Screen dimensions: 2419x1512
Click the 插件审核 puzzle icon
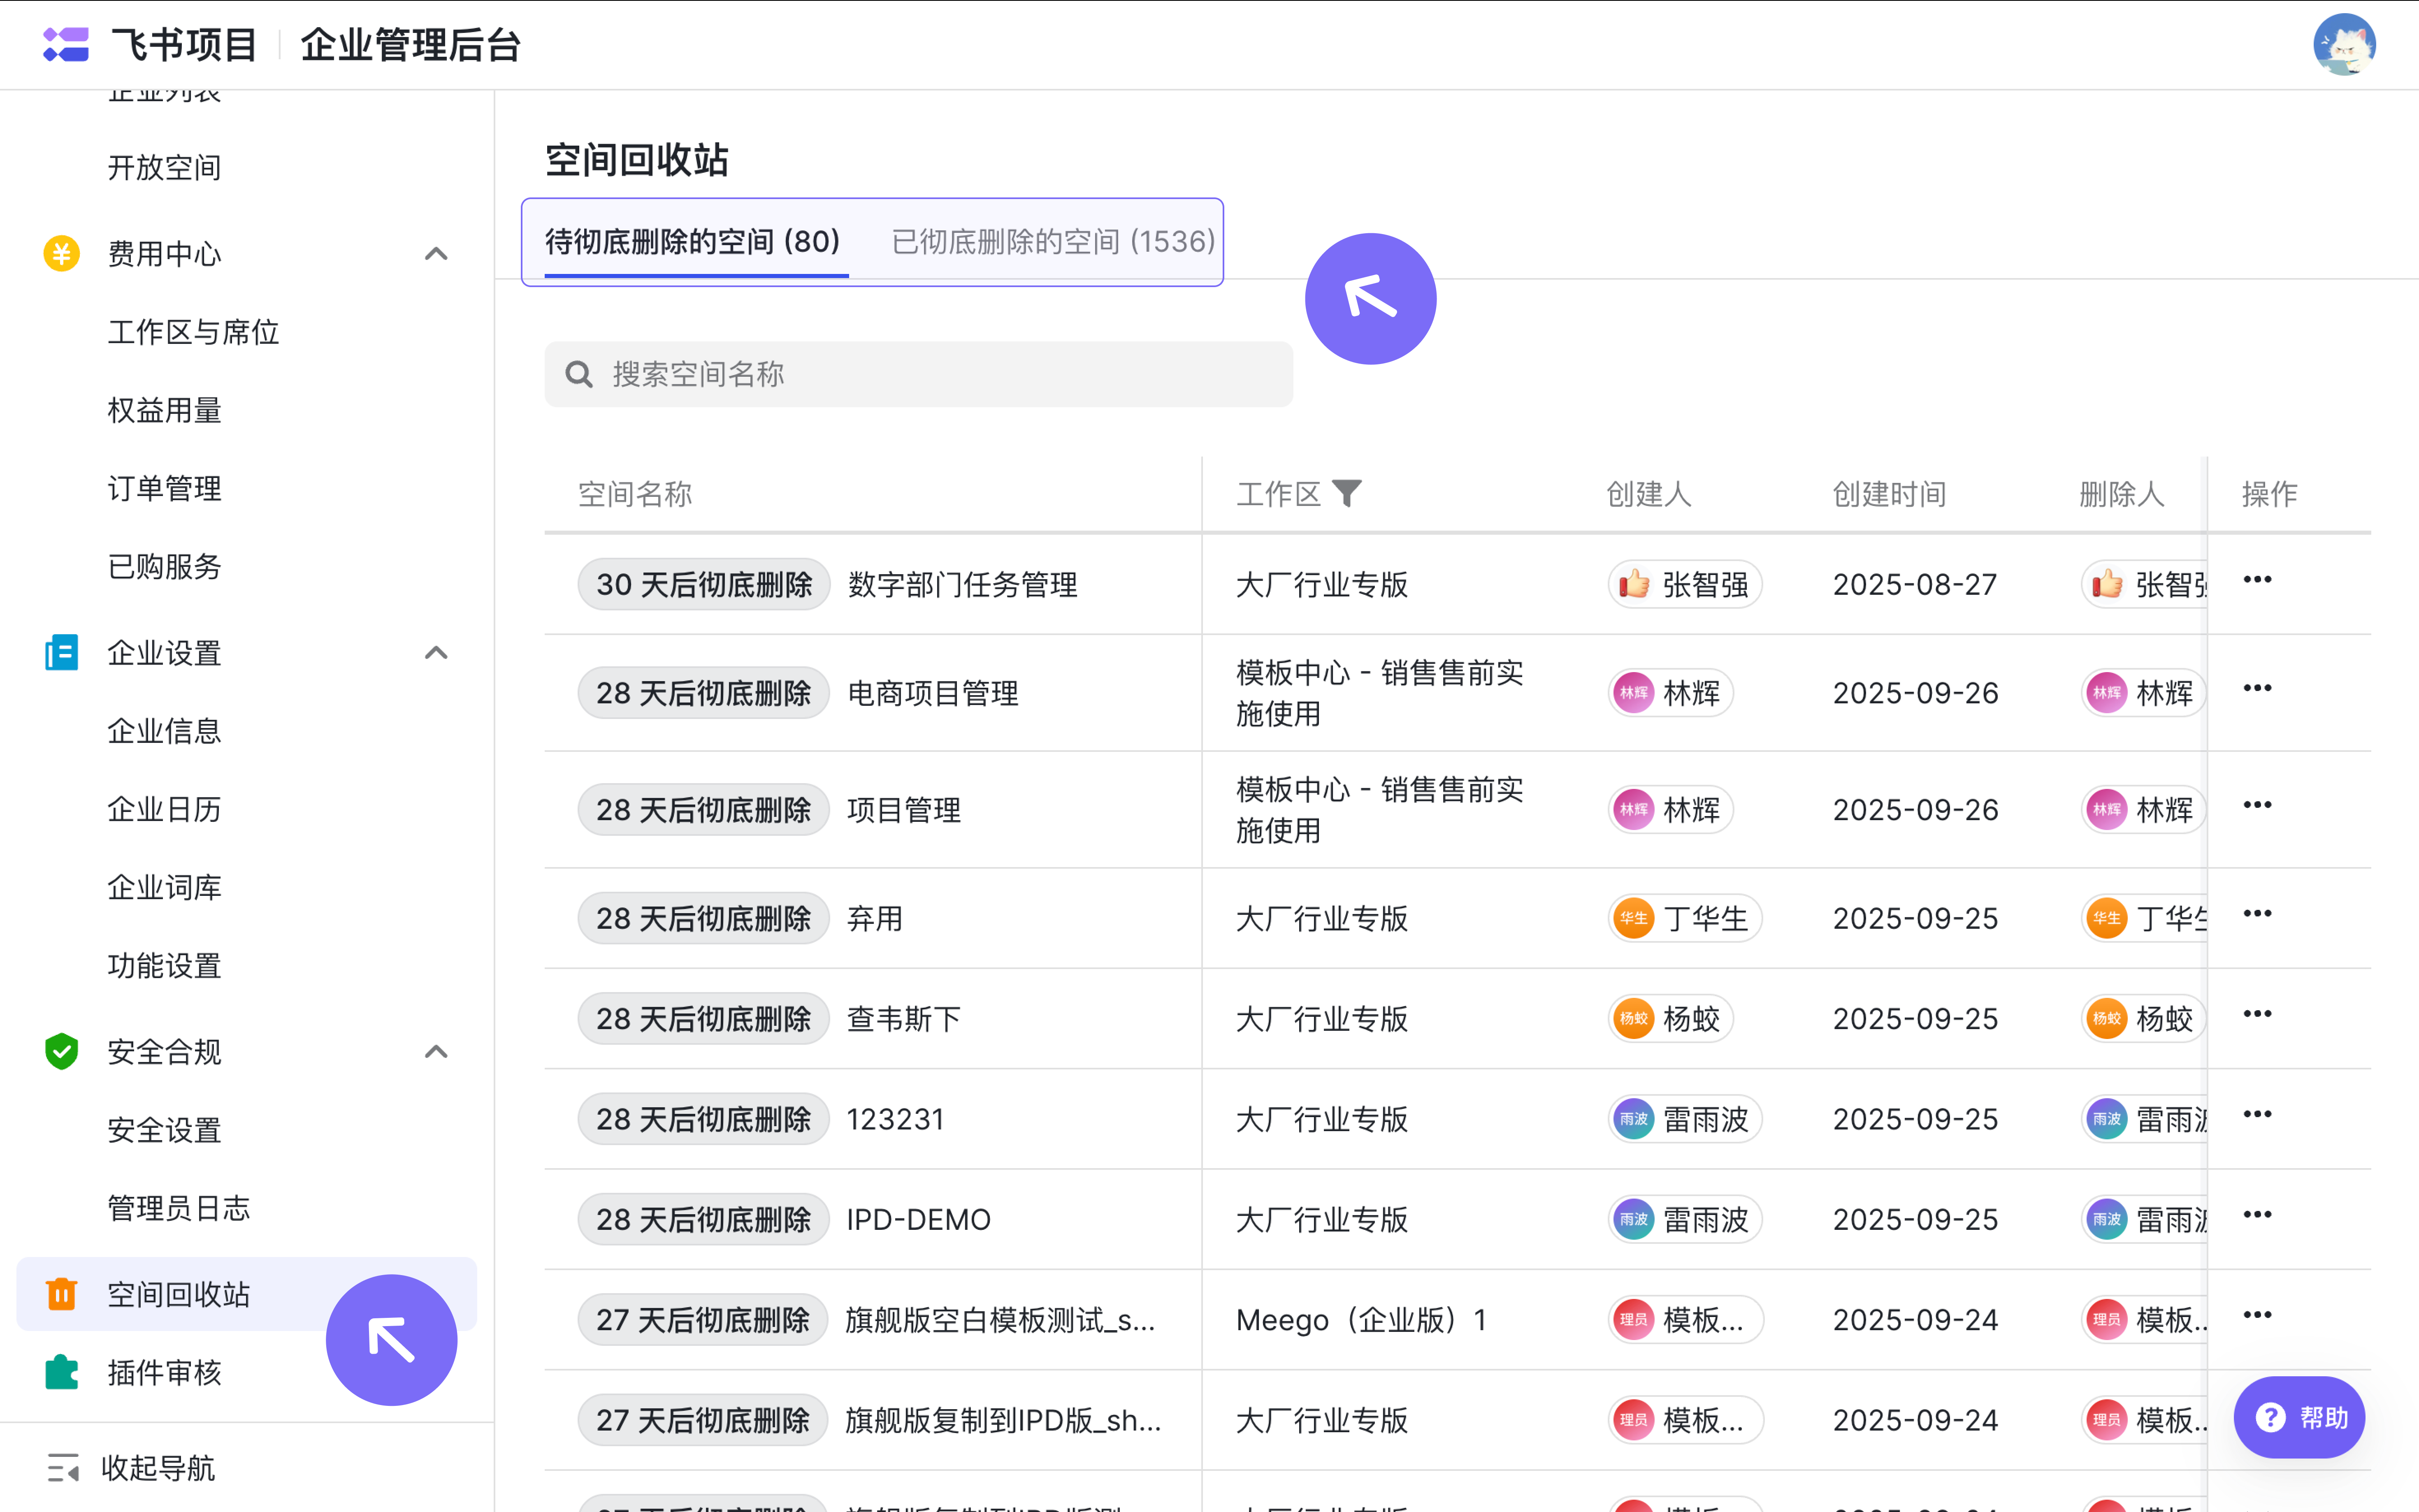point(62,1373)
